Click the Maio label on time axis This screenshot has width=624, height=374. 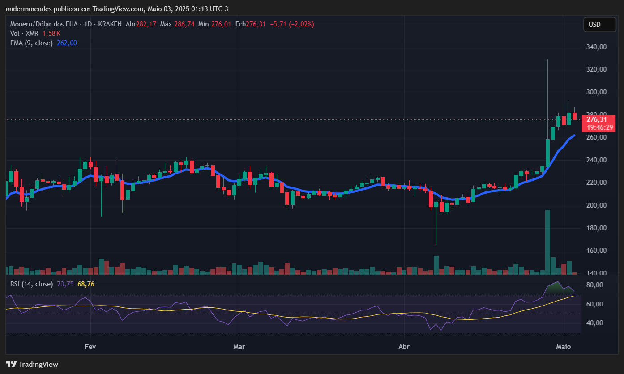point(563,347)
